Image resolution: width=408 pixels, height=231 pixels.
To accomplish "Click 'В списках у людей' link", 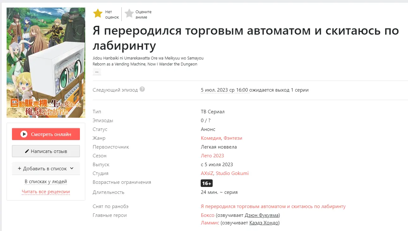I will 46,182.
